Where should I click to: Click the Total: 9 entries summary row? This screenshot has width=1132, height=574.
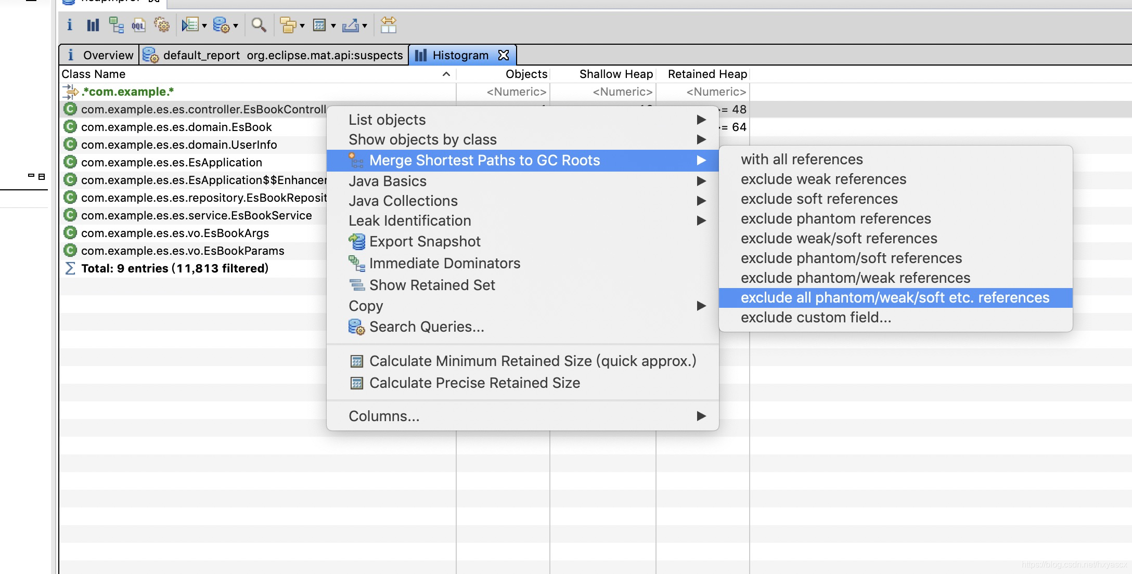(x=194, y=268)
